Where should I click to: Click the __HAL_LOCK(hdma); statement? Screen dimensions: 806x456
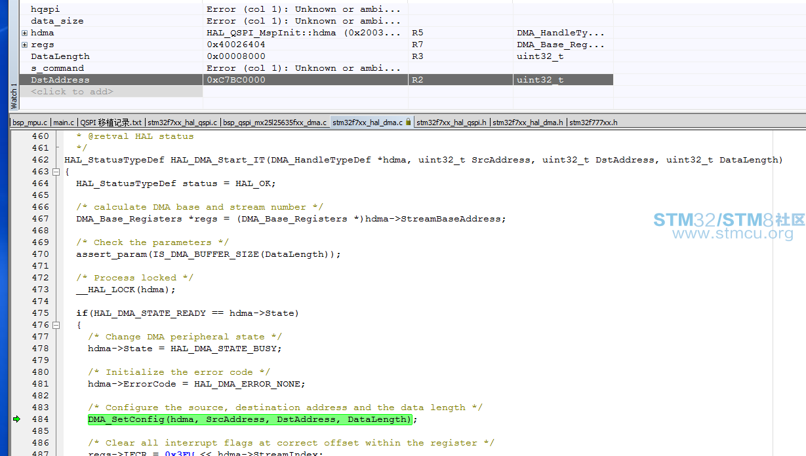tap(126, 290)
